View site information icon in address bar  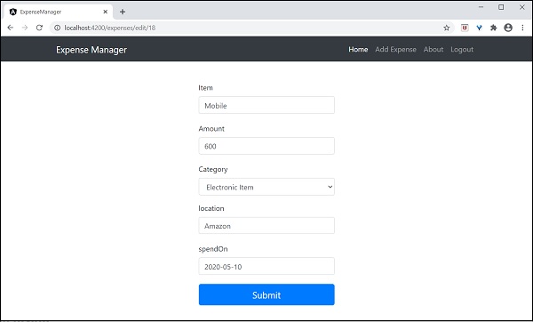tap(57, 28)
